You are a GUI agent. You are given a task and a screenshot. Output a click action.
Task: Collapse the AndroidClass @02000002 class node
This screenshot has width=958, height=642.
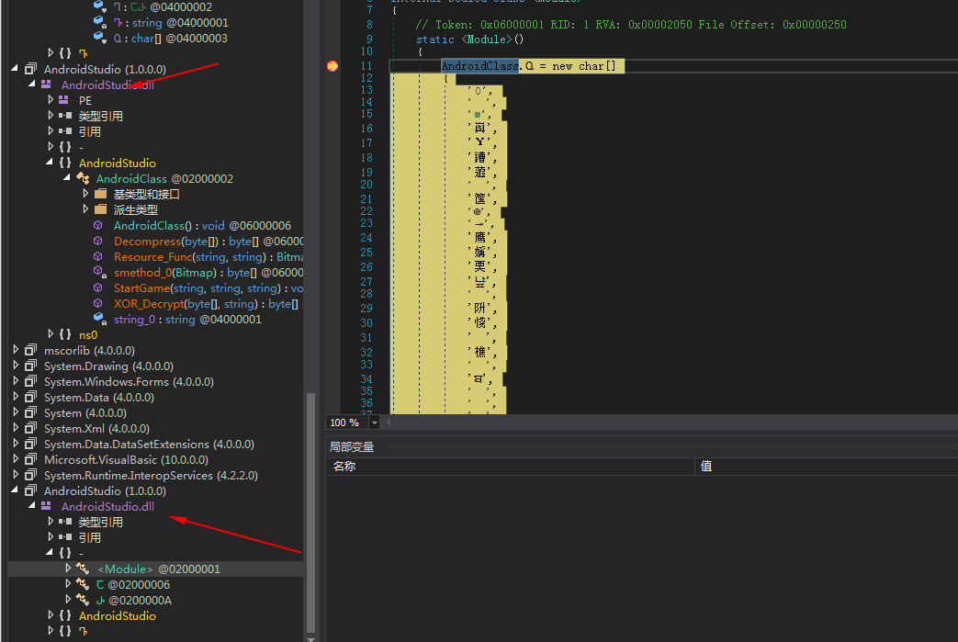pos(67,178)
